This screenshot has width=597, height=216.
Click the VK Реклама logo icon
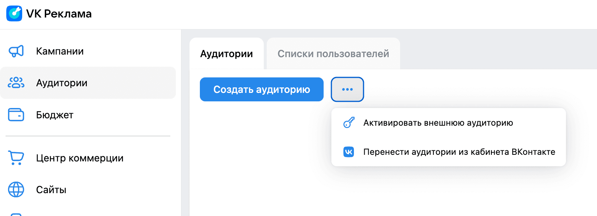pyautogui.click(x=14, y=14)
